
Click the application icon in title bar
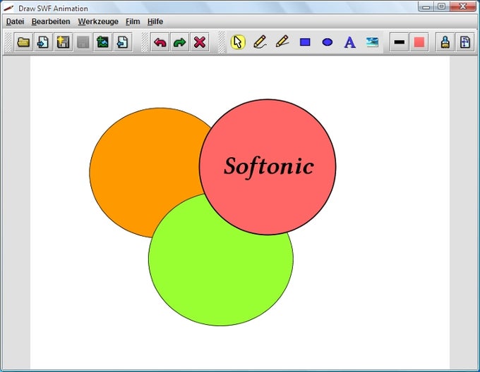coord(8,8)
